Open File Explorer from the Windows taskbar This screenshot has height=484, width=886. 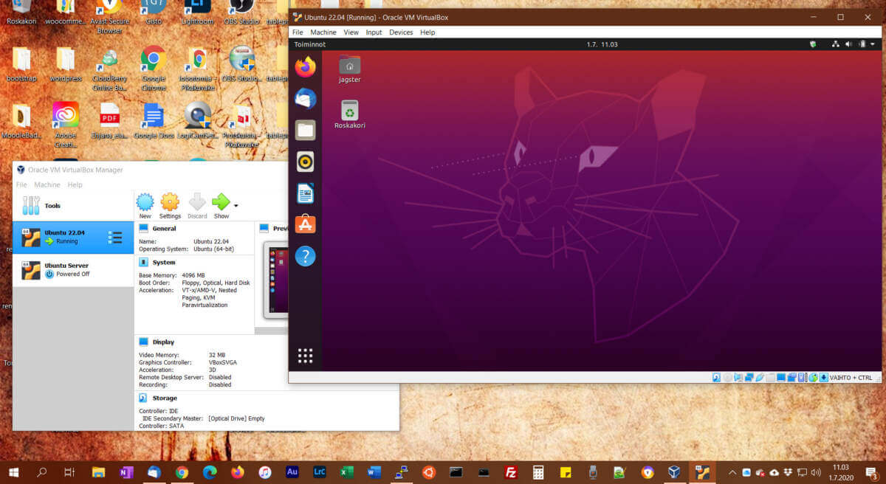coord(98,471)
